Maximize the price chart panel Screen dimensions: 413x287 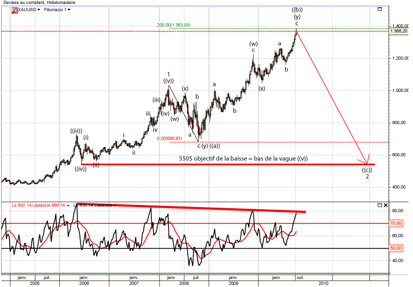pyautogui.click(x=380, y=9)
